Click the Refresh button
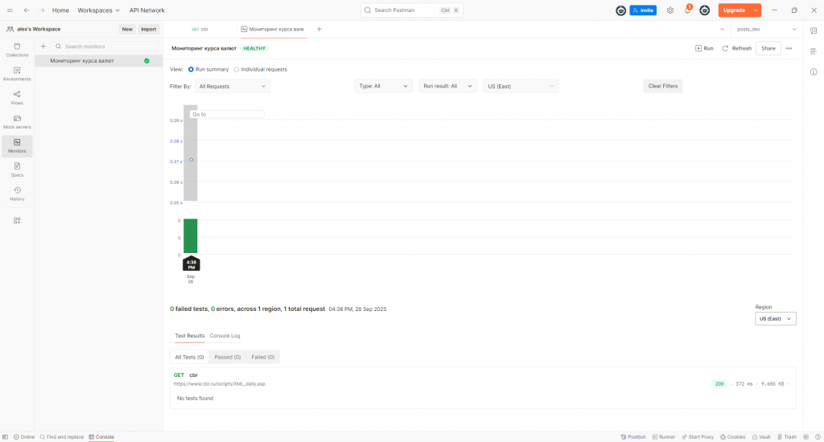The image size is (824, 442). [x=737, y=48]
